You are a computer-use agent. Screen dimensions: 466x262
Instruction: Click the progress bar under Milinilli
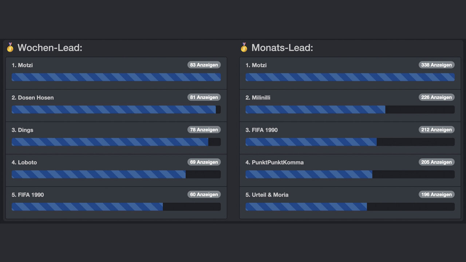point(350,110)
